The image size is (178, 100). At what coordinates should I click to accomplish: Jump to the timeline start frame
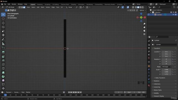[69, 92]
